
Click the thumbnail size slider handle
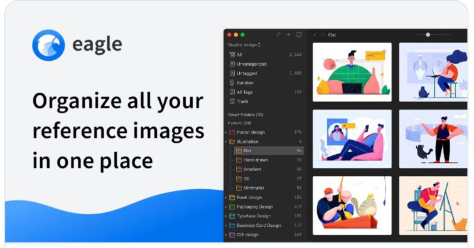coord(428,34)
